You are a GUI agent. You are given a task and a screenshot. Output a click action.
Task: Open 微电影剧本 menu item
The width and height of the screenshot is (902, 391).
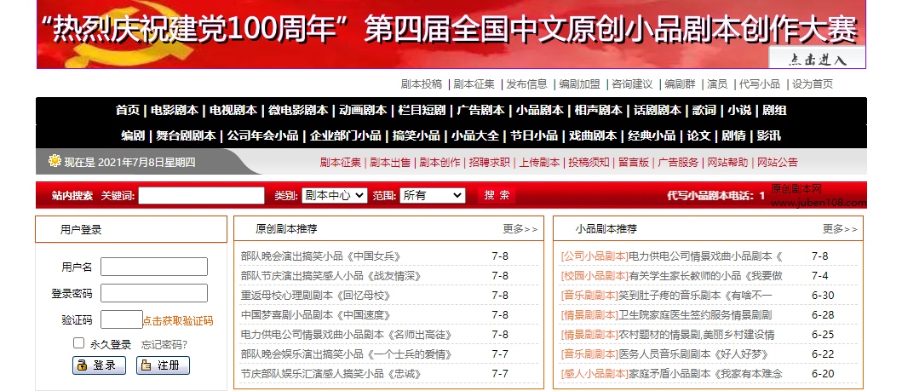(x=298, y=110)
